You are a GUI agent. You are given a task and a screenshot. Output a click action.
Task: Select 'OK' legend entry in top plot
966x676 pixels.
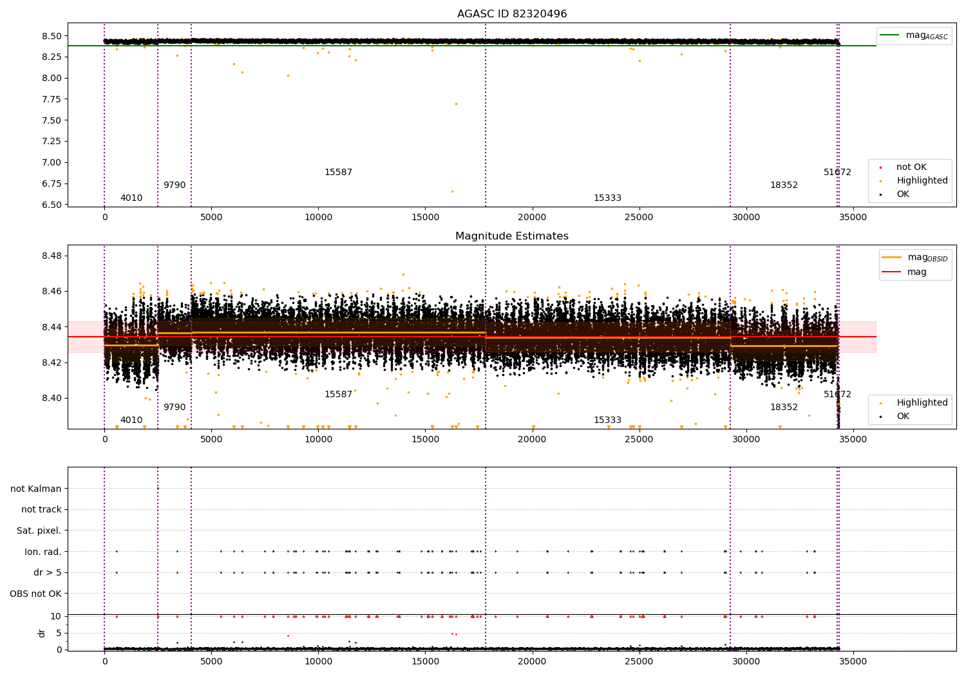pyautogui.click(x=903, y=194)
